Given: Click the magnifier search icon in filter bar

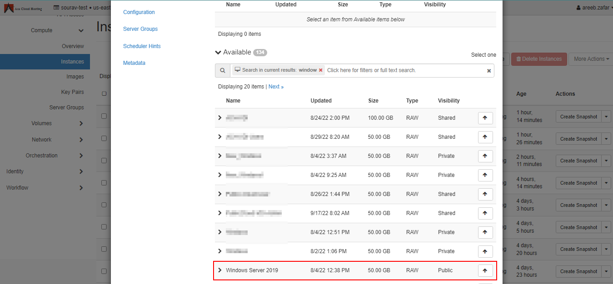Looking at the screenshot, I should pos(222,70).
